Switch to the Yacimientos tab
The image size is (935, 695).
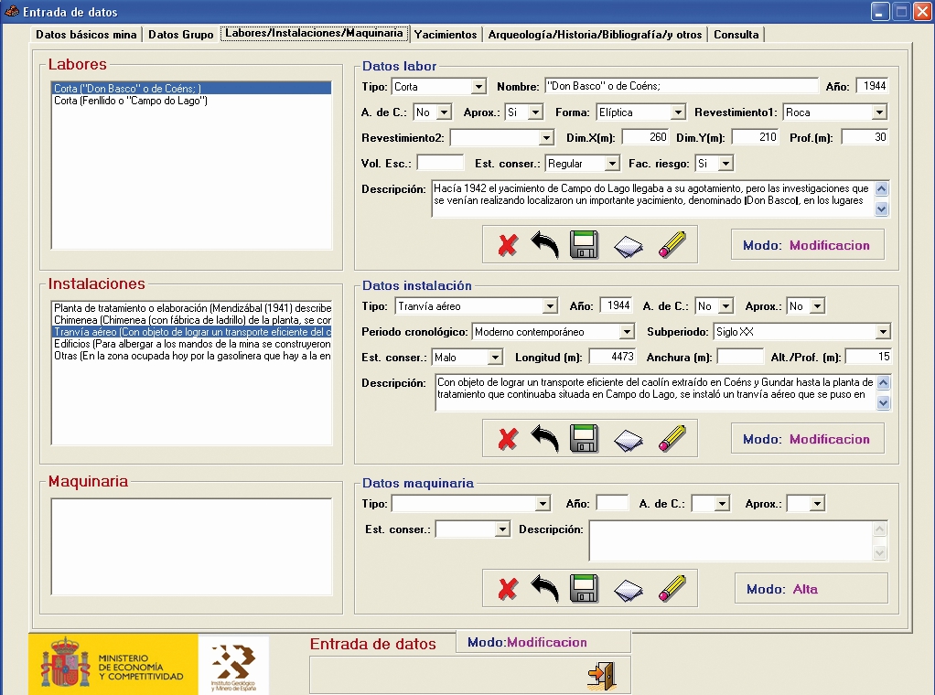tap(446, 35)
